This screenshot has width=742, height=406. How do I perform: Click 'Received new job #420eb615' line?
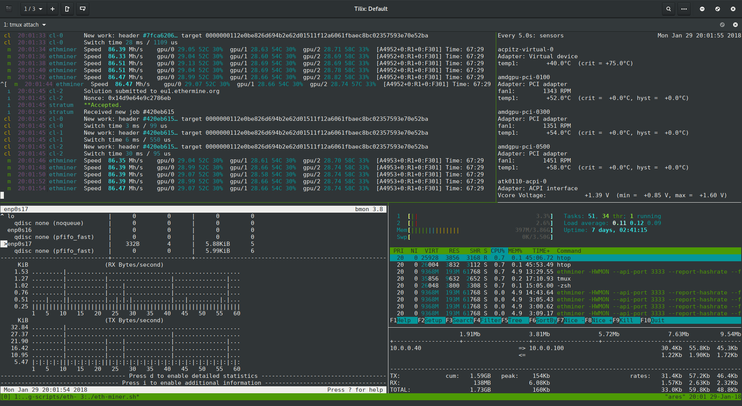pos(129,112)
